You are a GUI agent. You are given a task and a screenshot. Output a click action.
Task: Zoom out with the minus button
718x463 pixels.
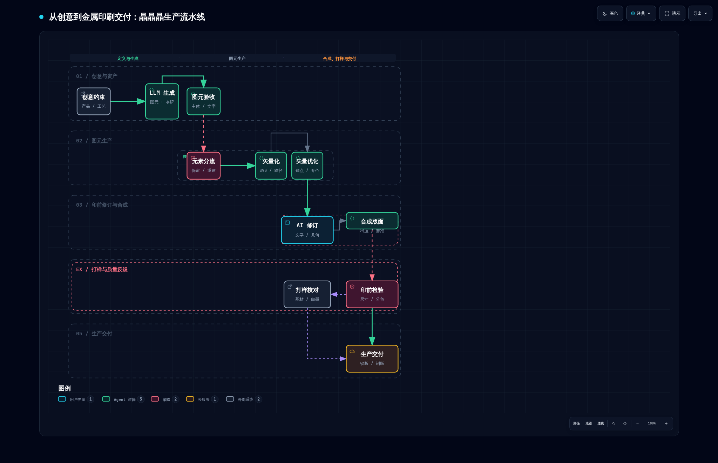point(637,423)
